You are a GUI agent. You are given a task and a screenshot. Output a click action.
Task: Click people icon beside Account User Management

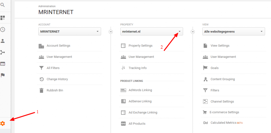coord(41,57)
